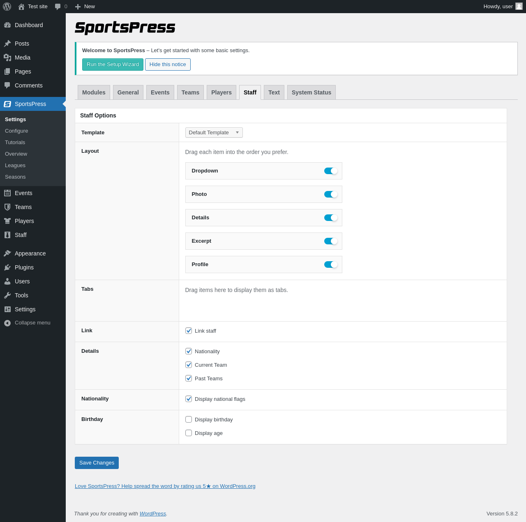Screen dimensions: 526x522
Task: Toggle the Details layout switch
Action: pyautogui.click(x=331, y=218)
